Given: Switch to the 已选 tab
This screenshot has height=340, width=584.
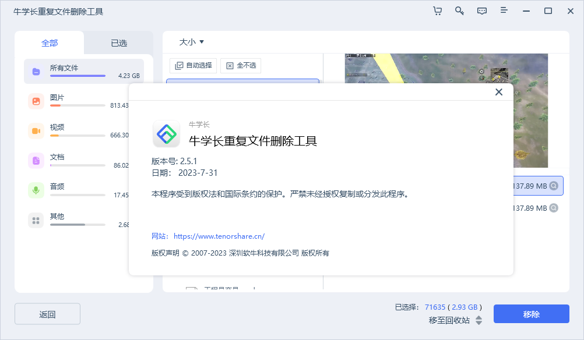Looking at the screenshot, I should [x=118, y=42].
